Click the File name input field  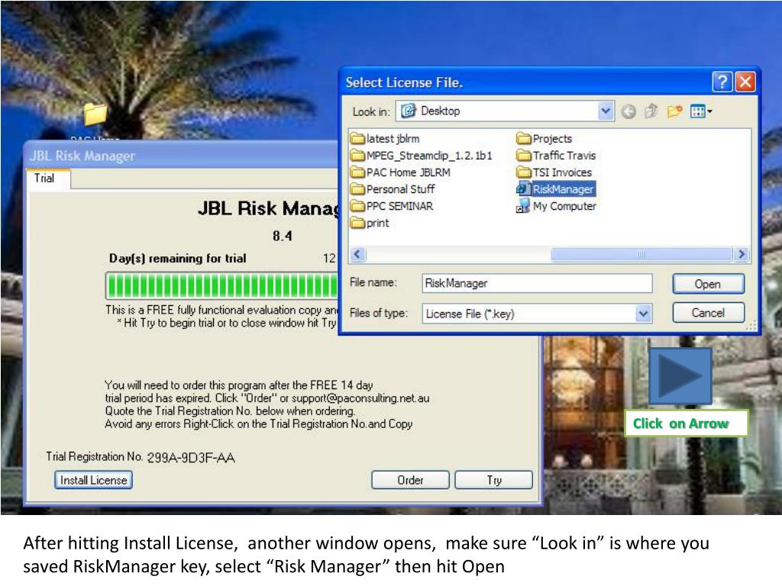[537, 283]
